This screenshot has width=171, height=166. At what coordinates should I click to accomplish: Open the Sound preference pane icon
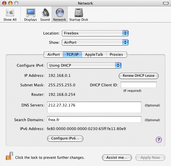coord(45,13)
